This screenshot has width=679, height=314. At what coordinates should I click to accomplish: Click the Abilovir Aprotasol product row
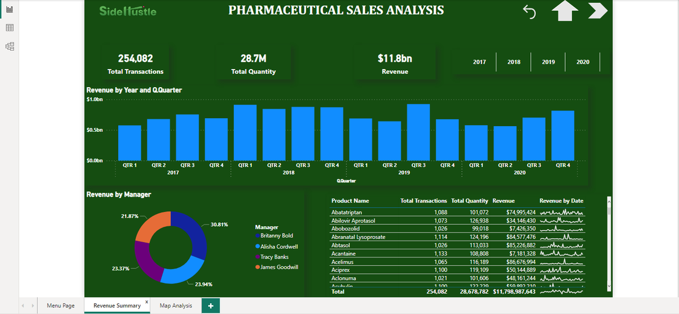458,220
